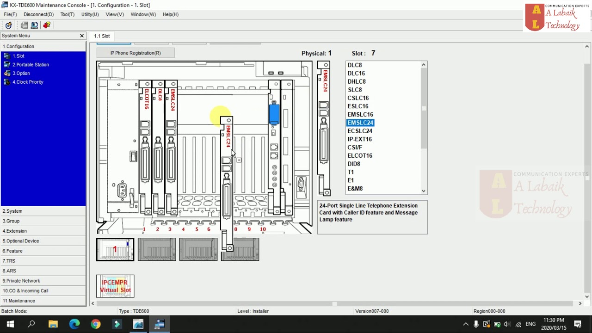
Task: Click card list scroll up arrow
Action: point(424,65)
